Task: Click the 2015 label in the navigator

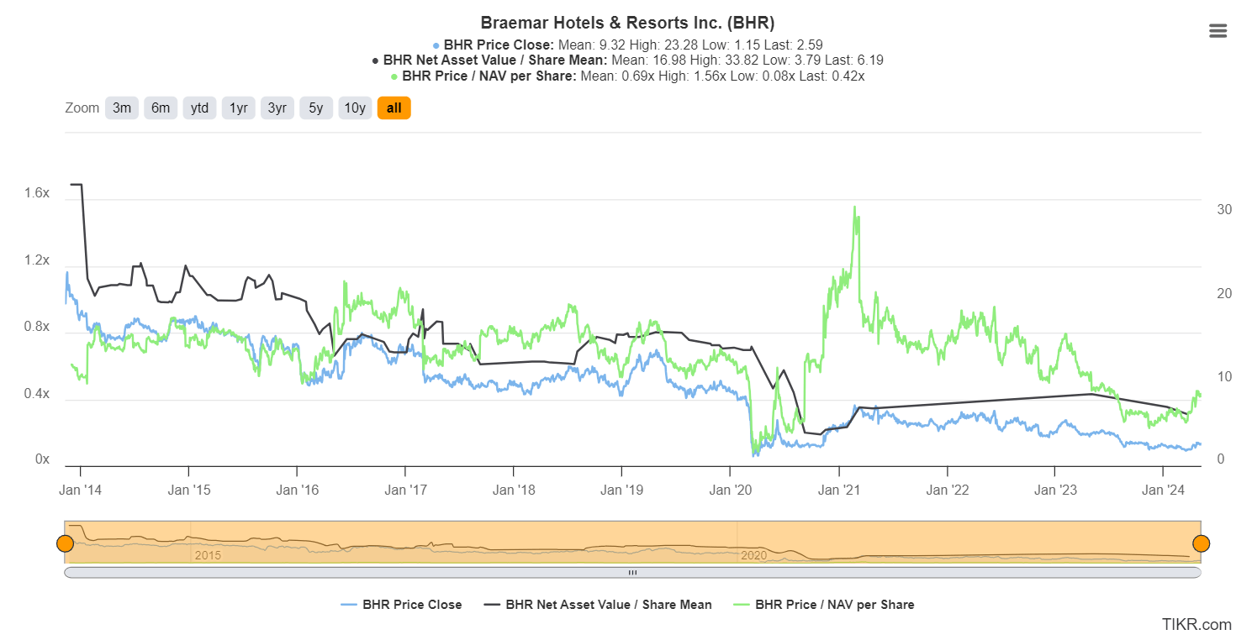Action: pos(208,555)
